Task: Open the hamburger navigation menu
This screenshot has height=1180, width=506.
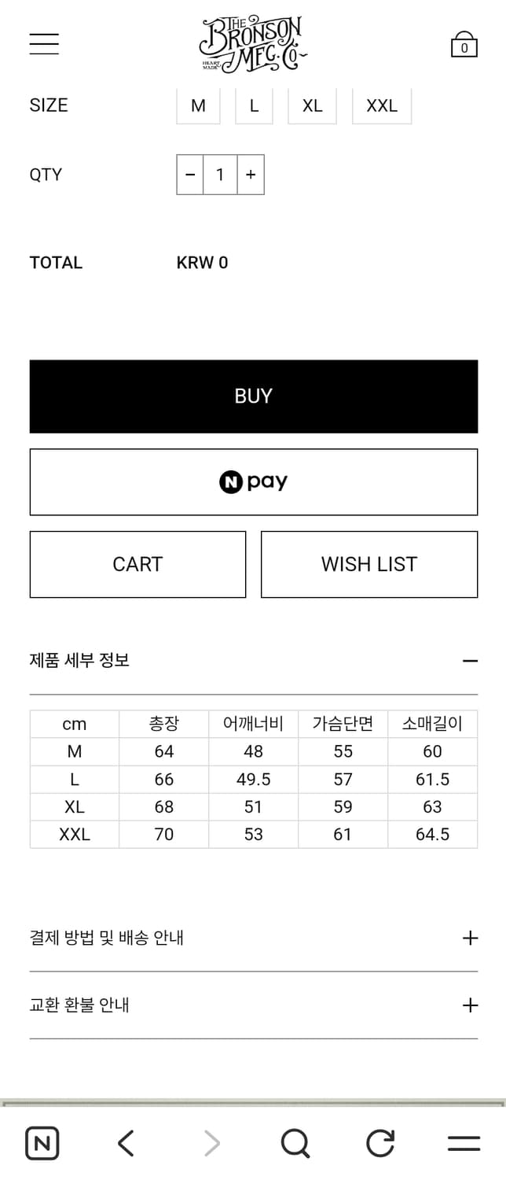Action: click(44, 43)
